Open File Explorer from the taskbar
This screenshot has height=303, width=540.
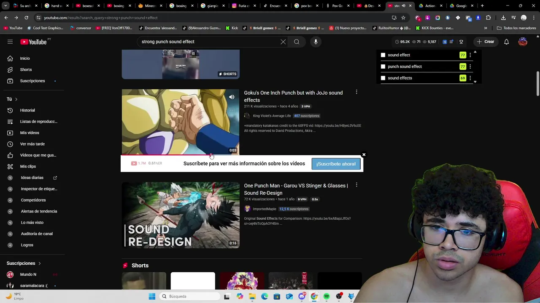point(252,296)
